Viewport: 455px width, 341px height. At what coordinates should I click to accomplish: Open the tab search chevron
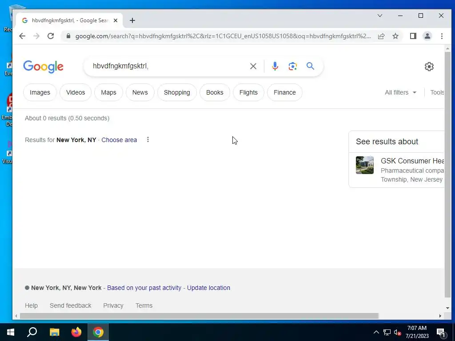tap(379, 16)
